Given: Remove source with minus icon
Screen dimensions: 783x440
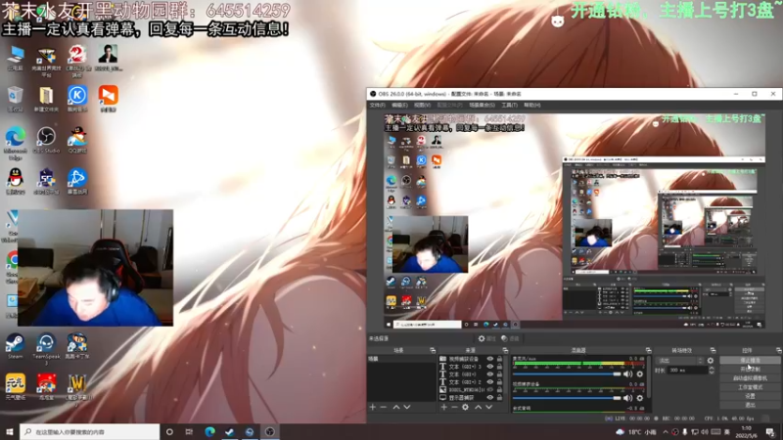Looking at the screenshot, I should point(454,407).
